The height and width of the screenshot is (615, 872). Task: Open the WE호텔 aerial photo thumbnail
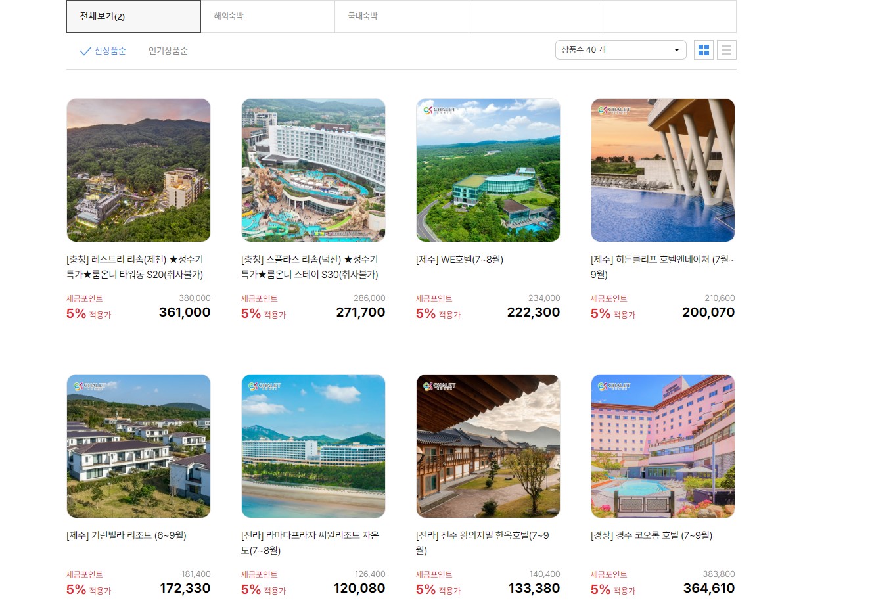tap(488, 170)
